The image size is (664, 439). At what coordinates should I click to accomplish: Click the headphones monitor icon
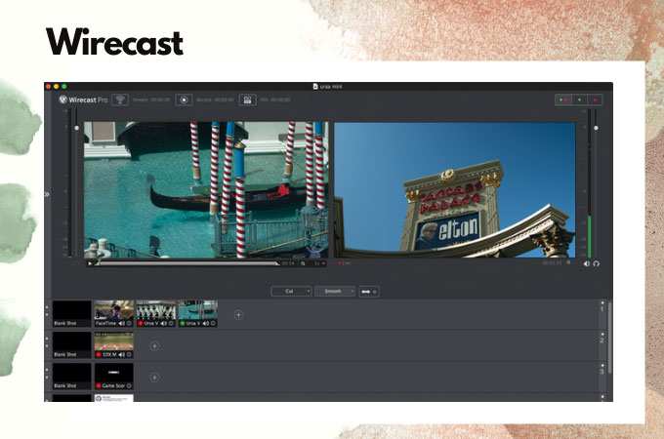(x=596, y=263)
